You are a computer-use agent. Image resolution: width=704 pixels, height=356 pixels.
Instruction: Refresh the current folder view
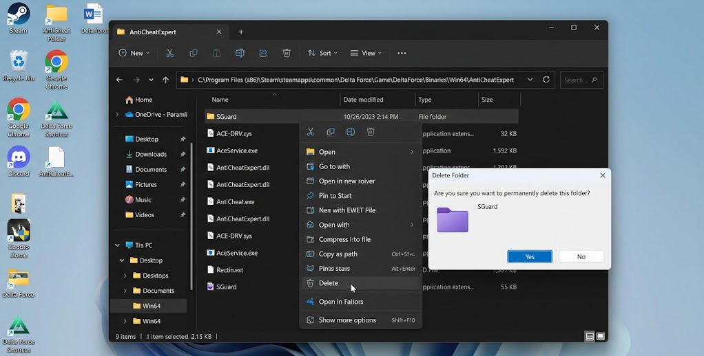coord(546,80)
